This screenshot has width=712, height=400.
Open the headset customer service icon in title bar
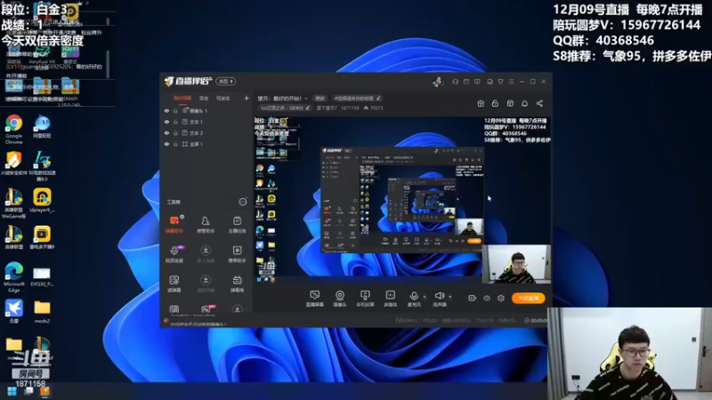coord(455,82)
